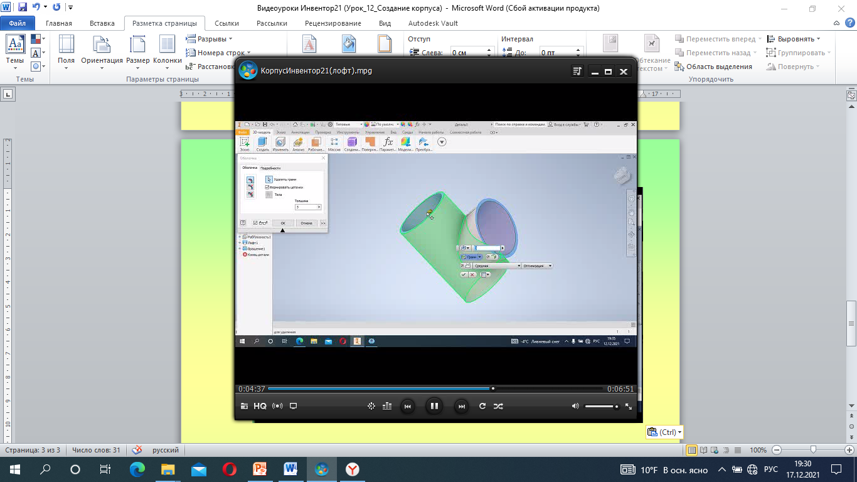Click the video seek bar handle
Image resolution: width=857 pixels, height=482 pixels.
[492, 388]
